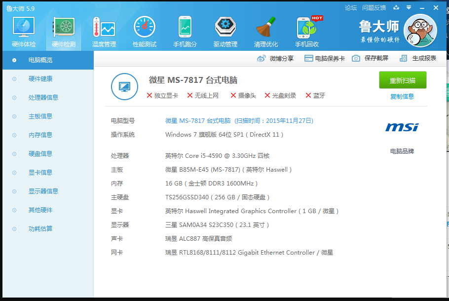Click the TS256GSSD340 hard disk text

click(217, 197)
